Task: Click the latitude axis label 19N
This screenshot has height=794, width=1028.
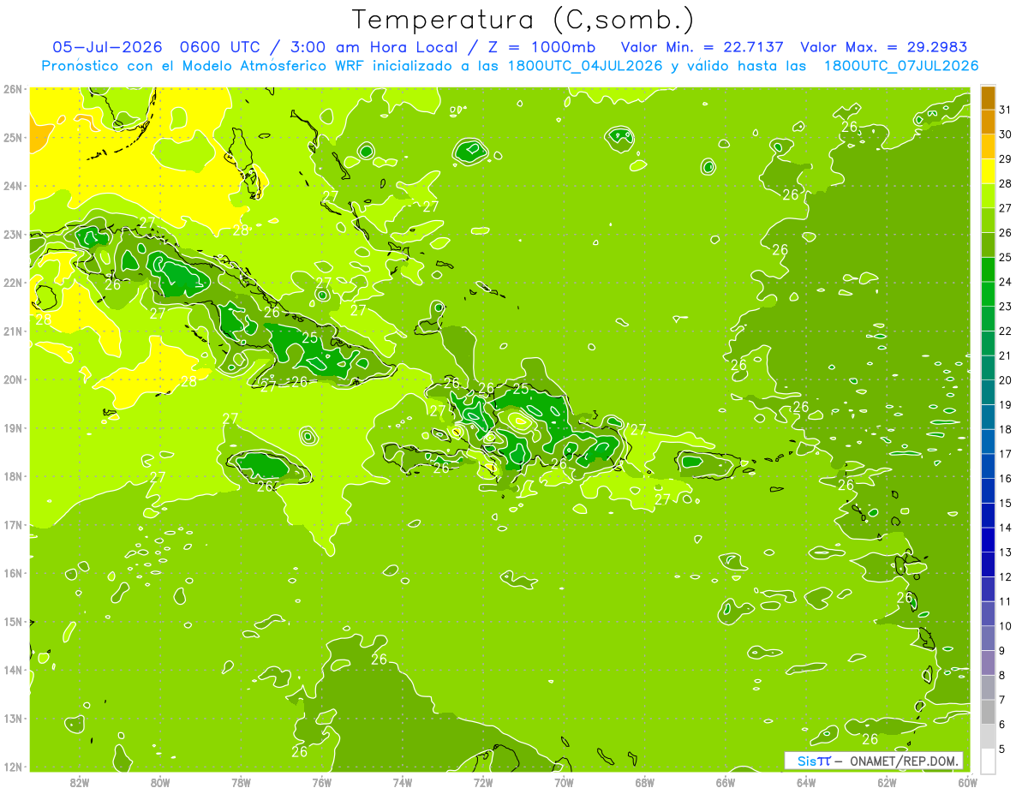Action: coord(13,428)
